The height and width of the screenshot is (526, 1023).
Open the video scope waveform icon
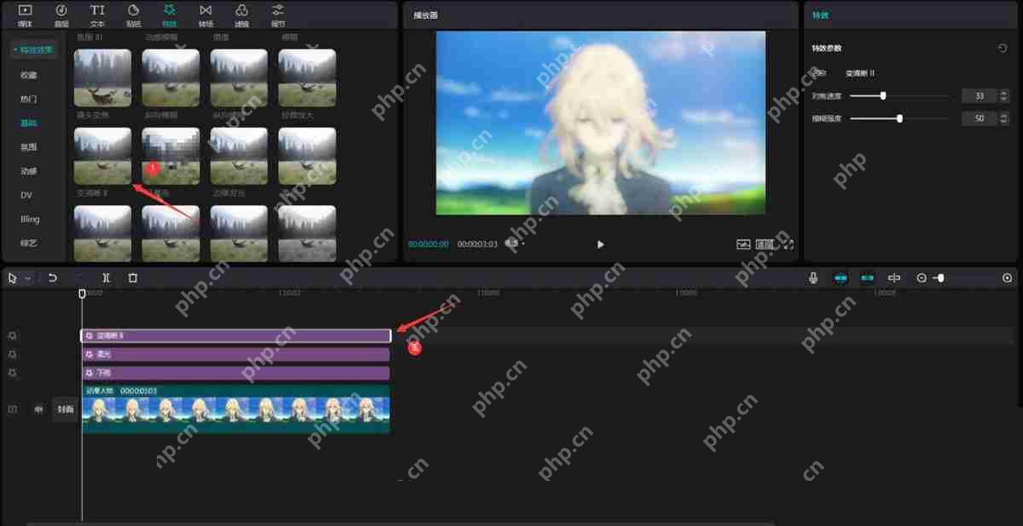point(743,244)
